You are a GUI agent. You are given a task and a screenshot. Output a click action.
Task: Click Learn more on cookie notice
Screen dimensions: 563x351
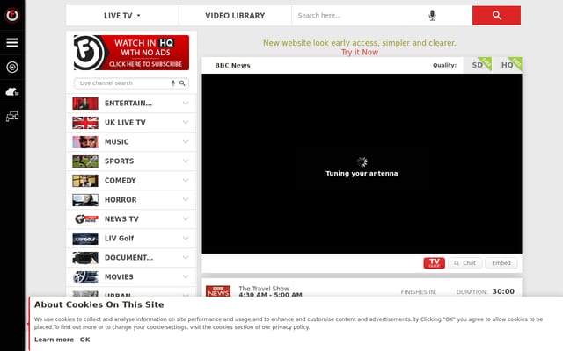click(54, 340)
